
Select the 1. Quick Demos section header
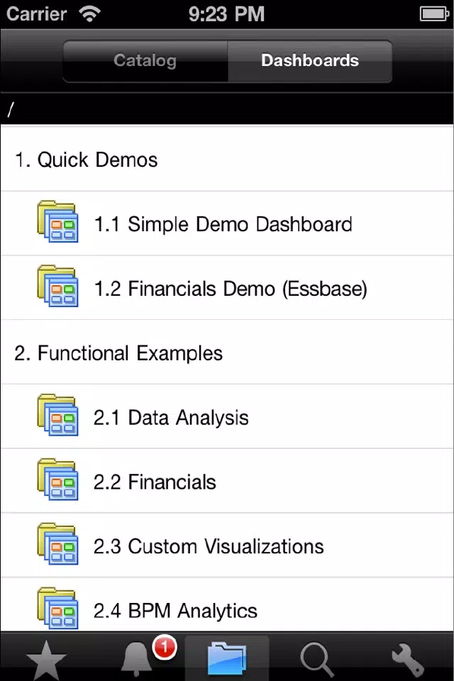(227, 159)
